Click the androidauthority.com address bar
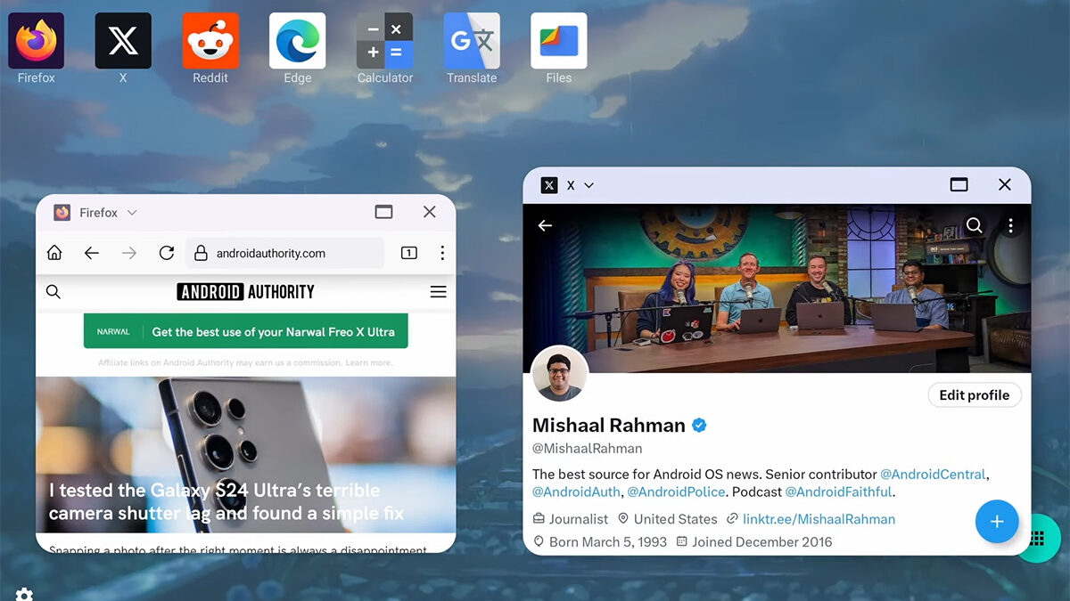Viewport: 1070px width, 601px height. click(284, 253)
